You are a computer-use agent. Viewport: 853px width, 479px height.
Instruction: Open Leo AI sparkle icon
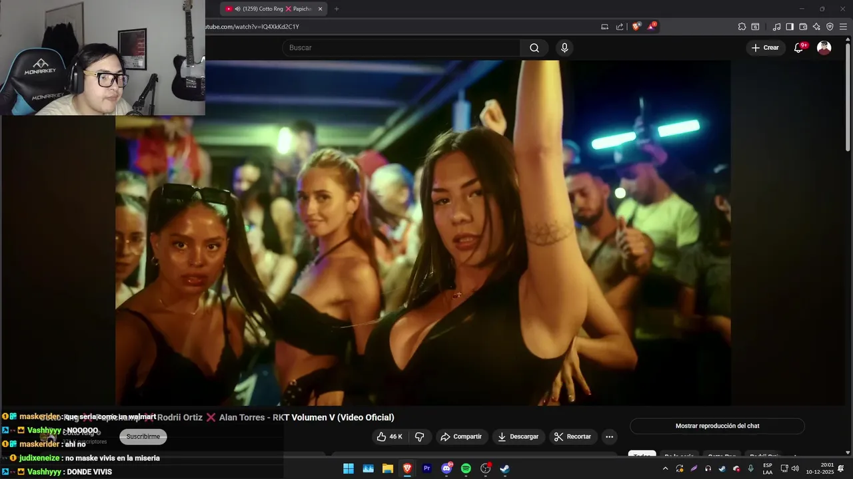816,27
